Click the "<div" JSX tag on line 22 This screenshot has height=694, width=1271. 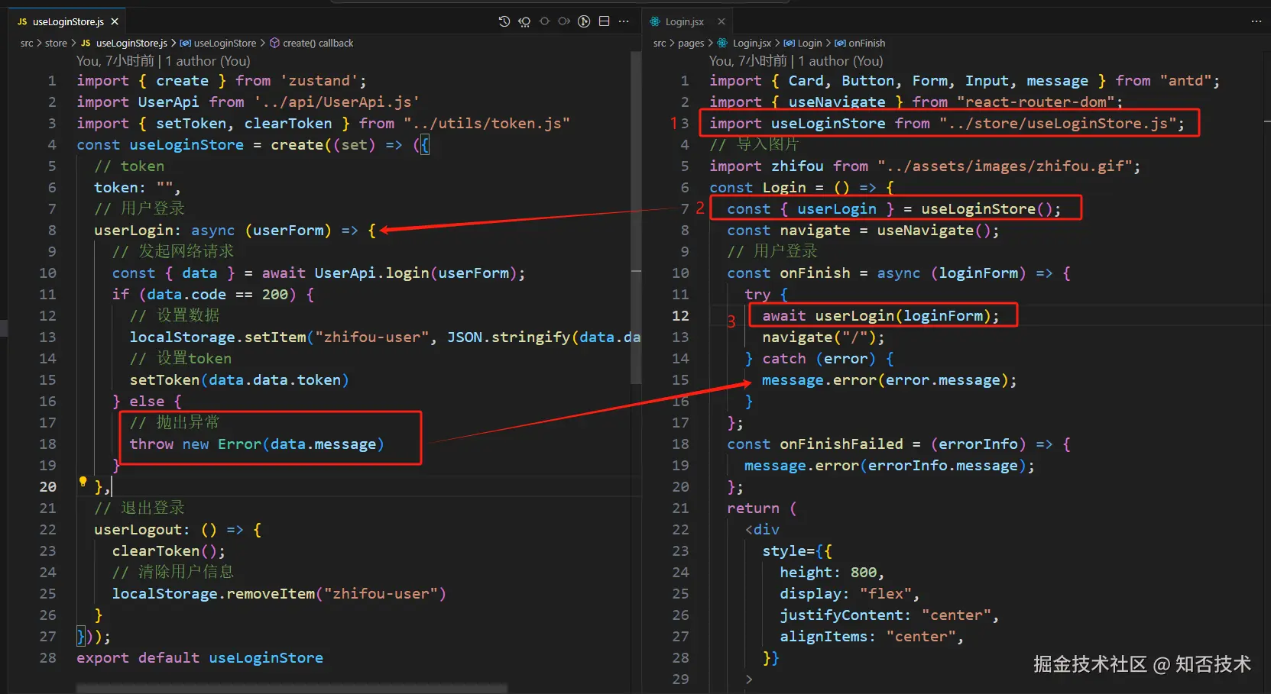tap(763, 529)
